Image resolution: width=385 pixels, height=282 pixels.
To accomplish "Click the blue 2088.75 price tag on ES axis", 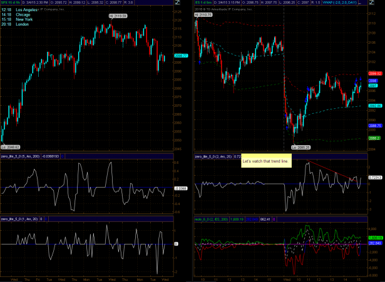I will pos(375,126).
